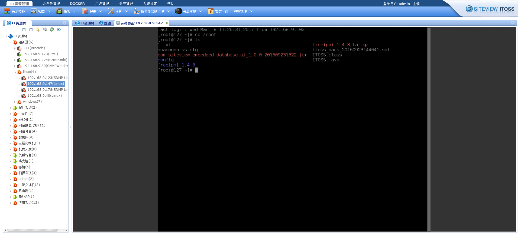Select the 192.168.9.40(Linux) tree item
518x234 pixels.
pyautogui.click(x=44, y=96)
